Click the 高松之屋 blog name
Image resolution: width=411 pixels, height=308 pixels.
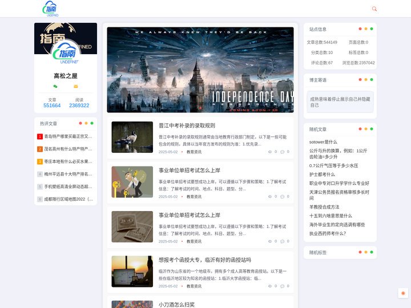66,76
